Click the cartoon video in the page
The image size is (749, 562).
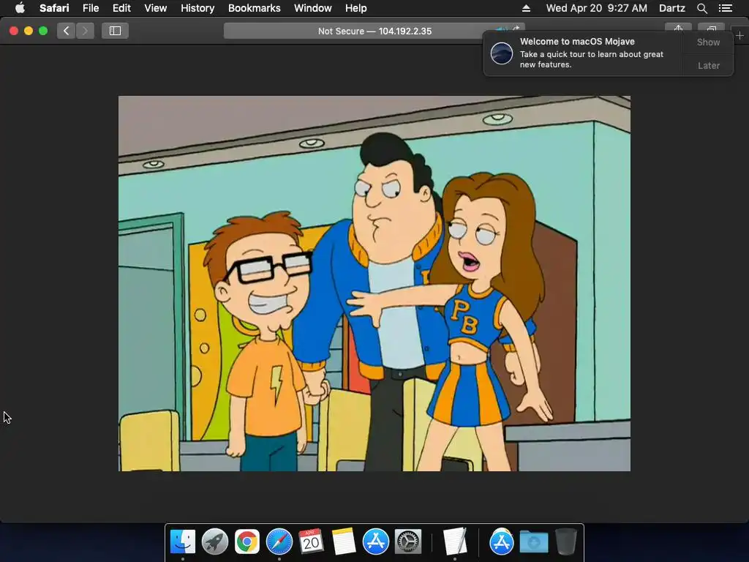374,283
